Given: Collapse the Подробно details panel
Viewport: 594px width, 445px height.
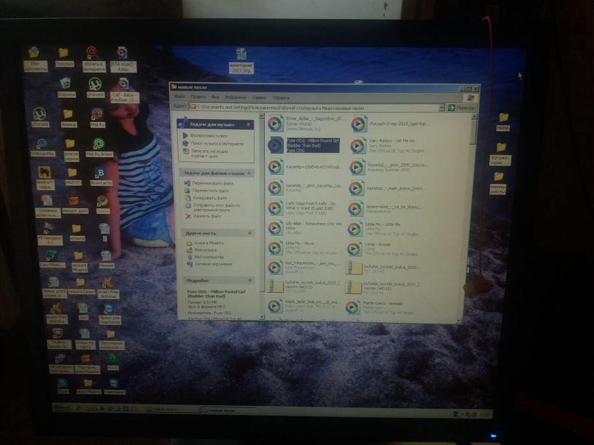Looking at the screenshot, I should click(x=250, y=280).
